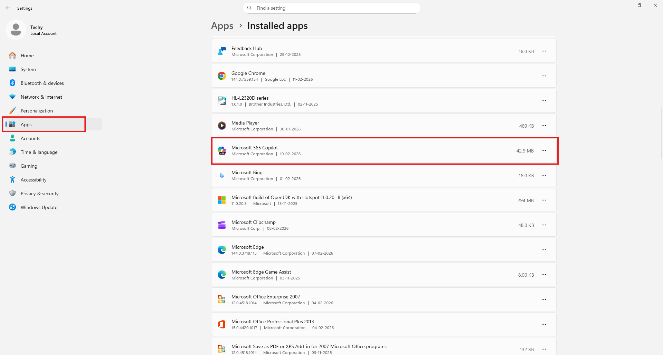The image size is (663, 355).
Task: Open more options for Microsoft 365 Copilot
Action: [543, 150]
